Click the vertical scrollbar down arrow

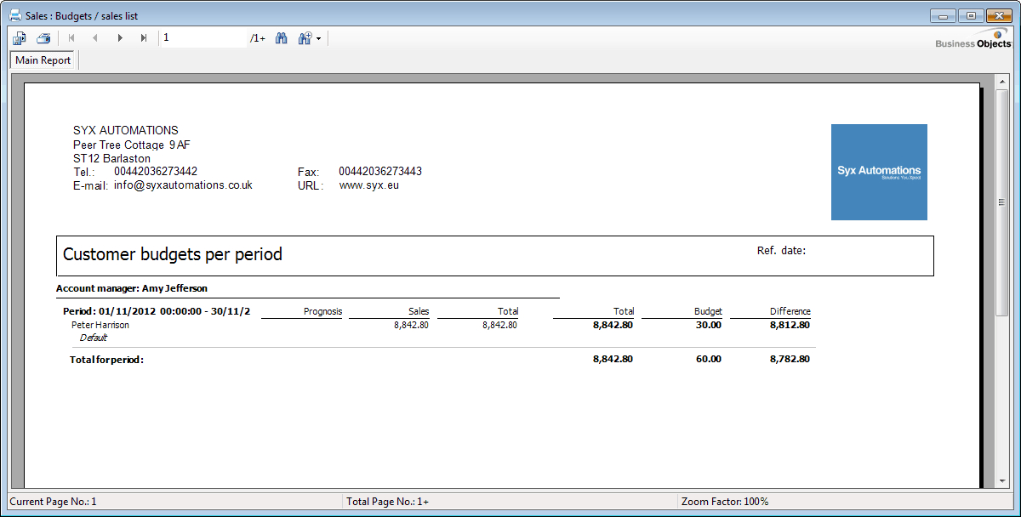tap(1002, 481)
